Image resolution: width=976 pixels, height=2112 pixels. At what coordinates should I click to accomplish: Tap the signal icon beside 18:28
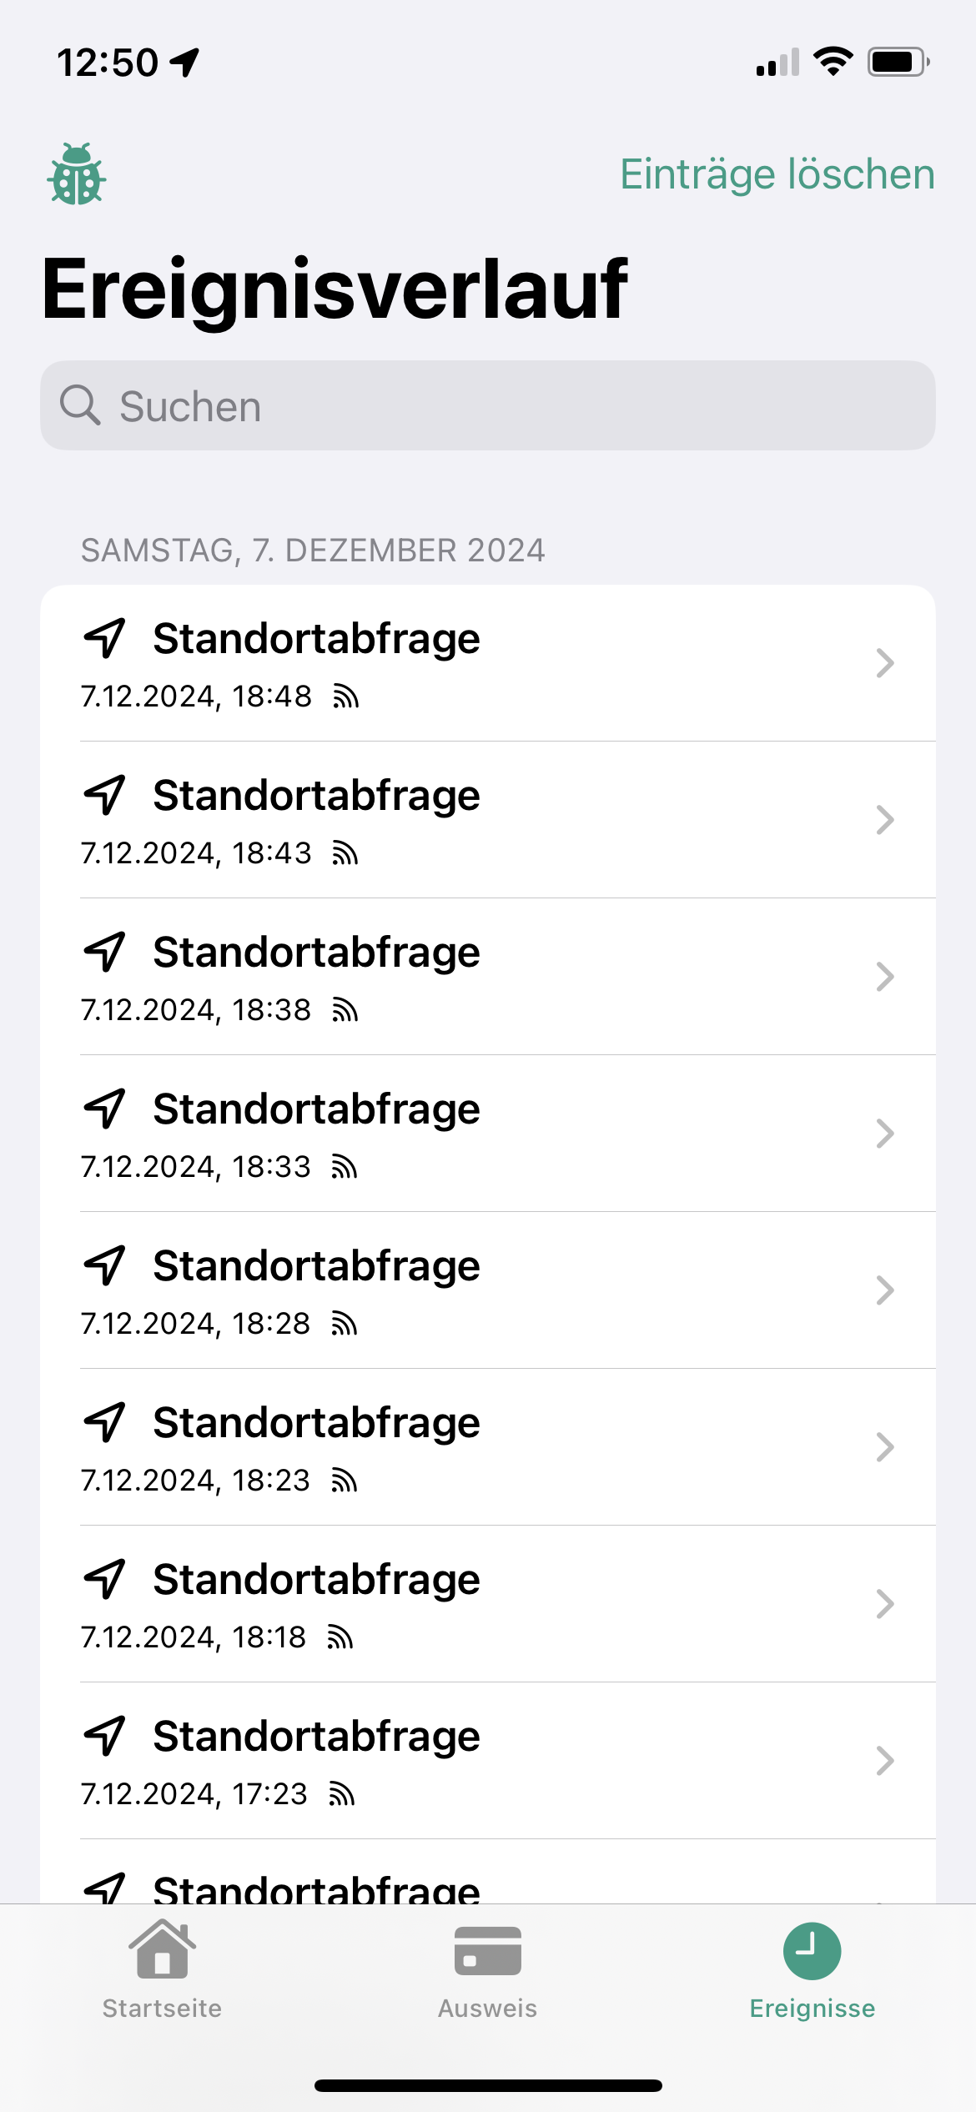(x=345, y=1324)
